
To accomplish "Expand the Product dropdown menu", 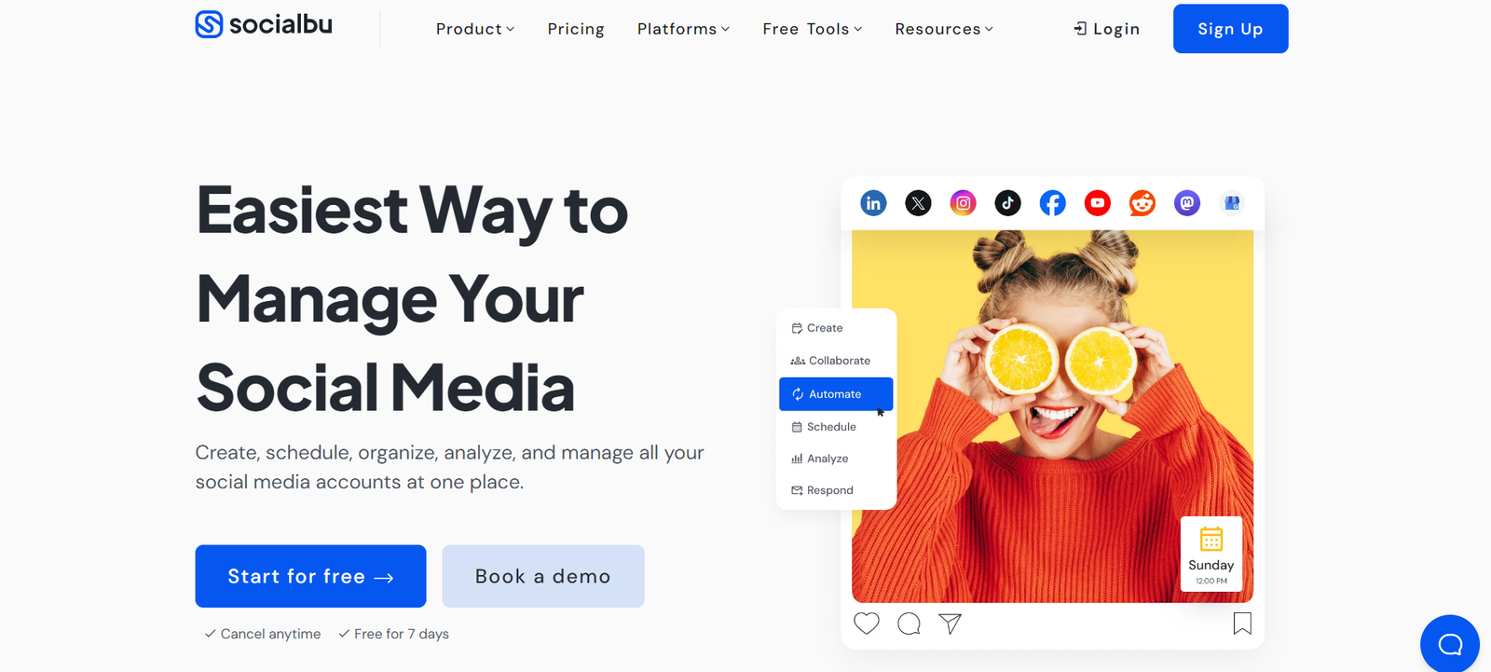I will pos(475,29).
